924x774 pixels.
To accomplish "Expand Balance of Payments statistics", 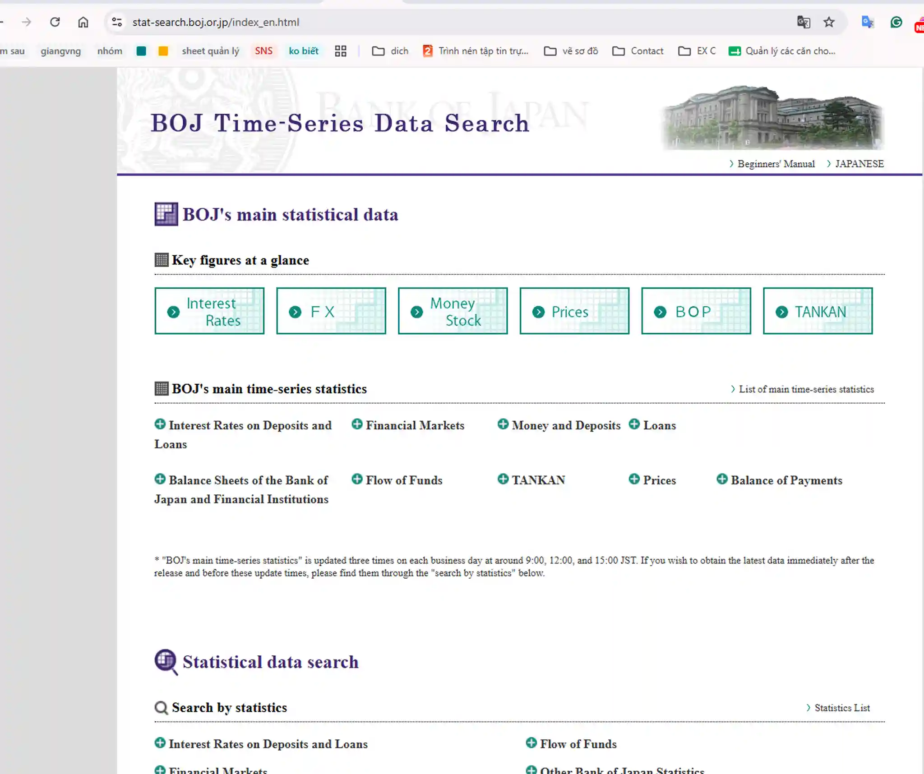I will click(779, 480).
